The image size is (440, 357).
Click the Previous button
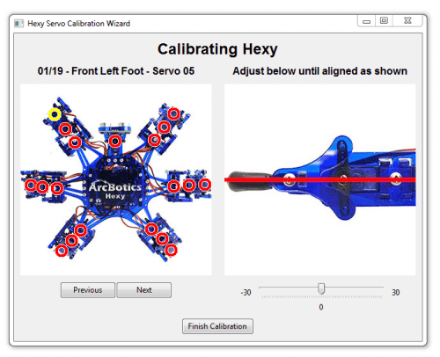tap(88, 290)
